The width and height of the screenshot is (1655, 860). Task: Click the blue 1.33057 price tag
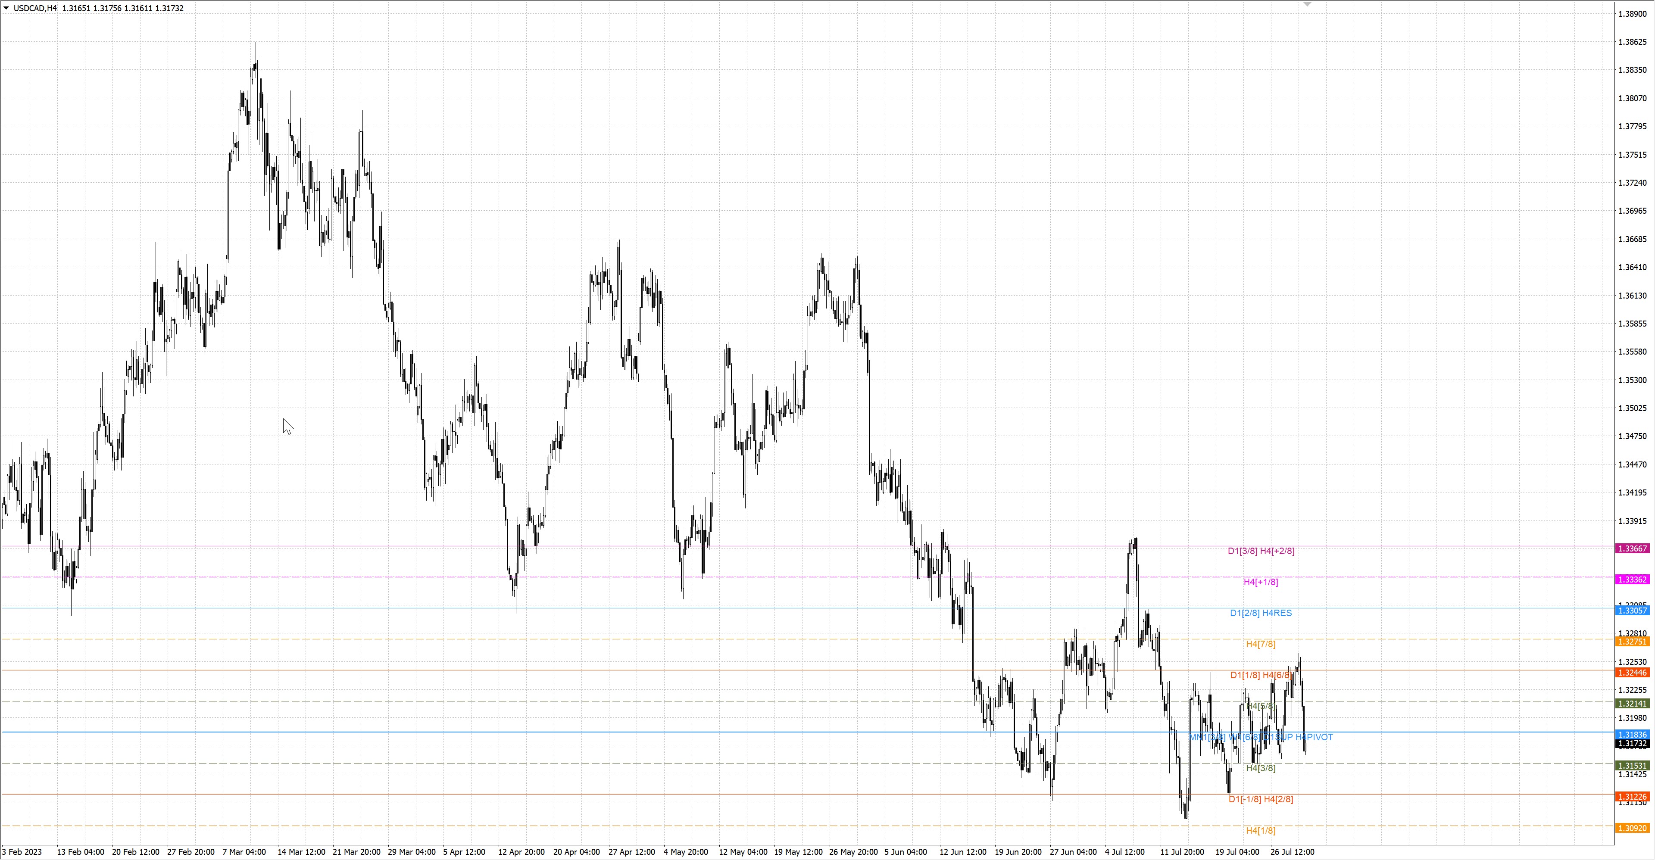pos(1632,611)
